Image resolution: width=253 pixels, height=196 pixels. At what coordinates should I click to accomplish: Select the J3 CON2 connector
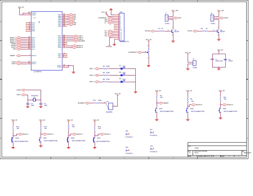click(x=194, y=63)
